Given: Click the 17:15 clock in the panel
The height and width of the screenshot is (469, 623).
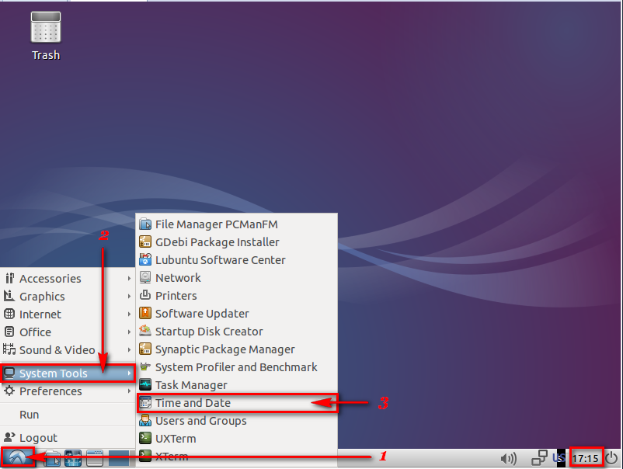Looking at the screenshot, I should tap(585, 458).
